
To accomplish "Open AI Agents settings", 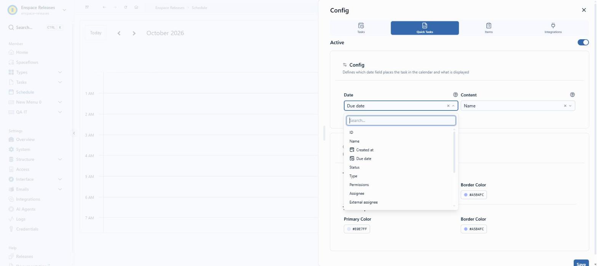I will pyautogui.click(x=26, y=209).
